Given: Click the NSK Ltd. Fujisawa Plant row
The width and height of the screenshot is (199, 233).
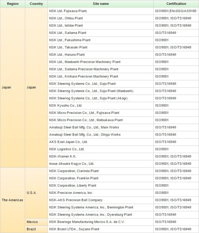Looking at the screenshot, I should coord(68,11).
